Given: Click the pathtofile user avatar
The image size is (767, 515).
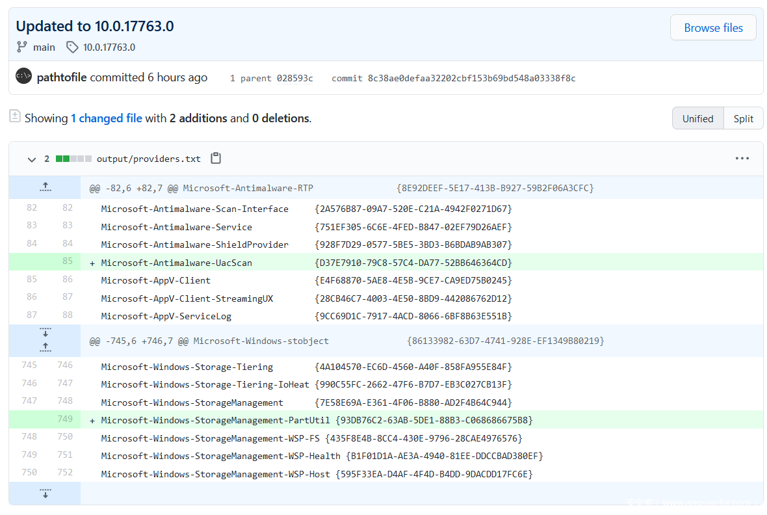Looking at the screenshot, I should tap(23, 77).
